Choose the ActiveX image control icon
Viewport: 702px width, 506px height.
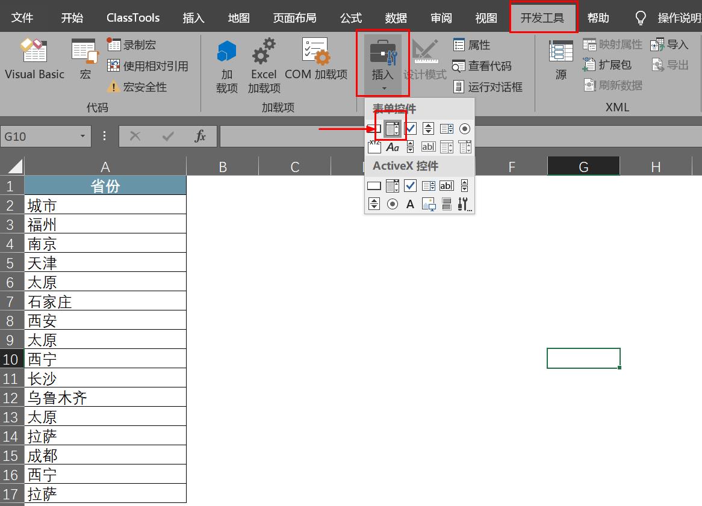coord(429,205)
